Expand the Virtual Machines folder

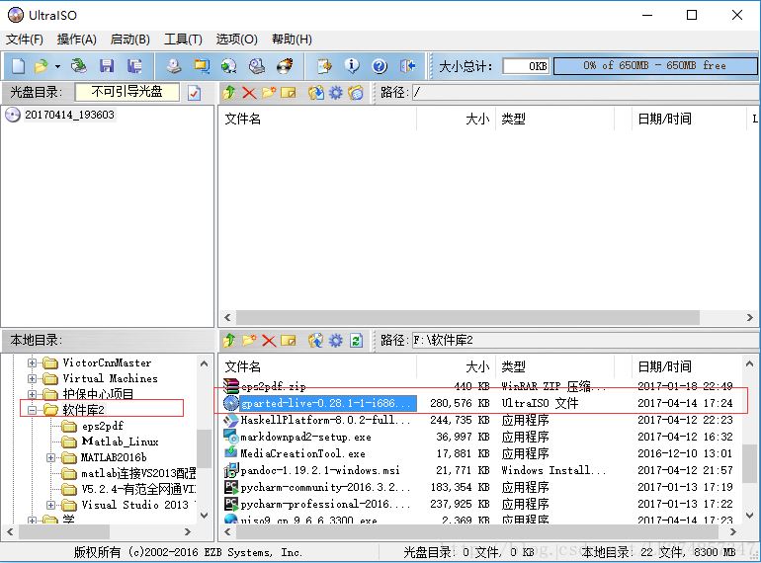tap(32, 378)
